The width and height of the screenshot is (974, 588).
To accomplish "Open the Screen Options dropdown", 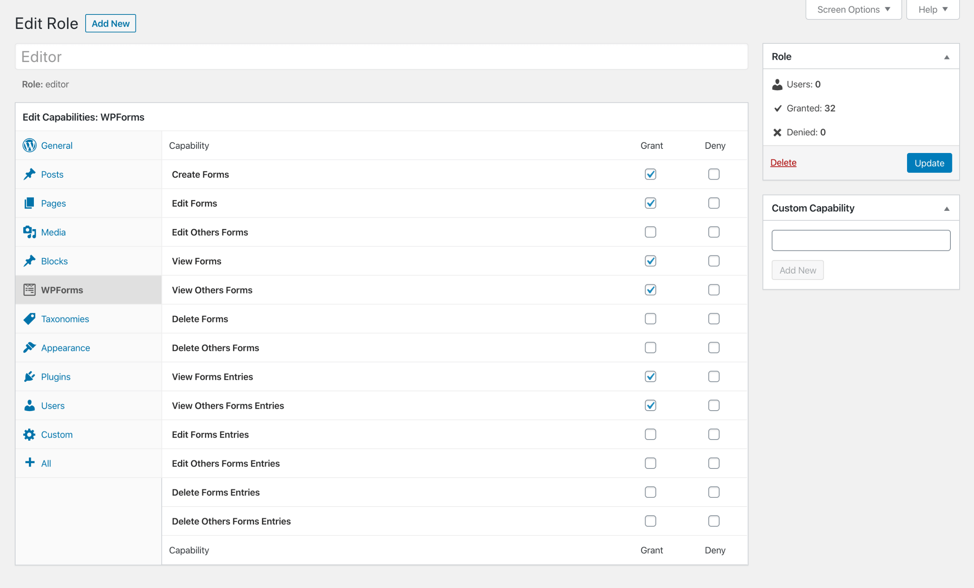I will (x=853, y=10).
